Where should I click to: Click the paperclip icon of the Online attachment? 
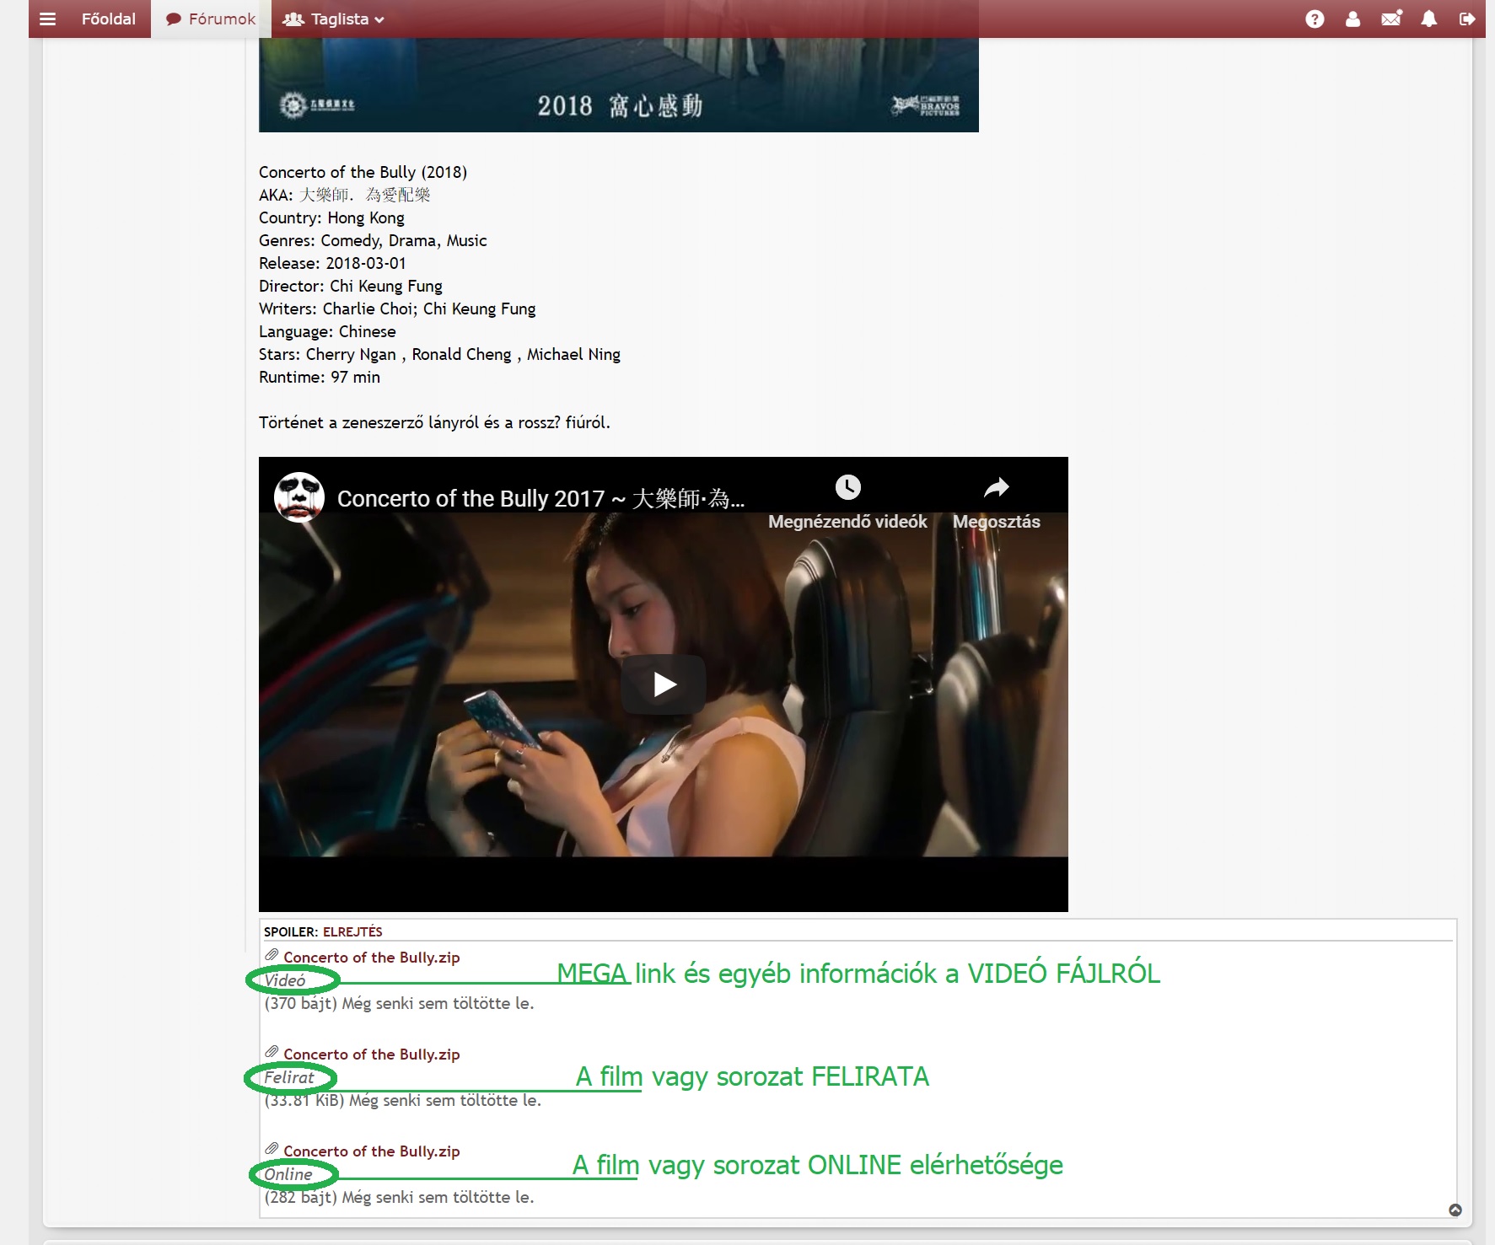point(272,1150)
